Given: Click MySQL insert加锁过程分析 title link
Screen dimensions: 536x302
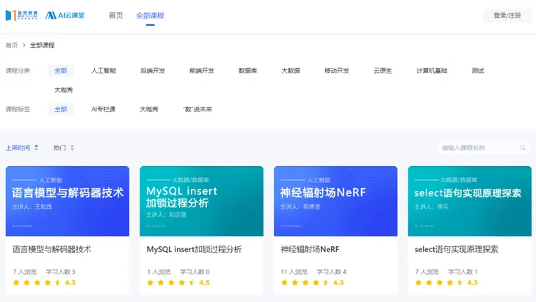Looking at the screenshot, I should (194, 249).
